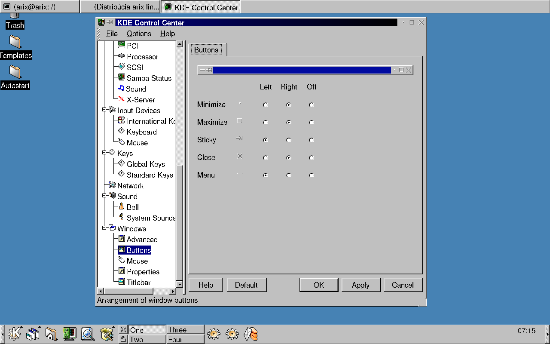Image resolution: width=550 pixels, height=344 pixels.
Task: Click tree panel scroll down arrow
Action: 180,285
